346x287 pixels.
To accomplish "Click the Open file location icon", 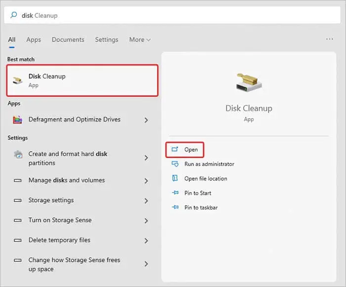I will tap(175, 178).
